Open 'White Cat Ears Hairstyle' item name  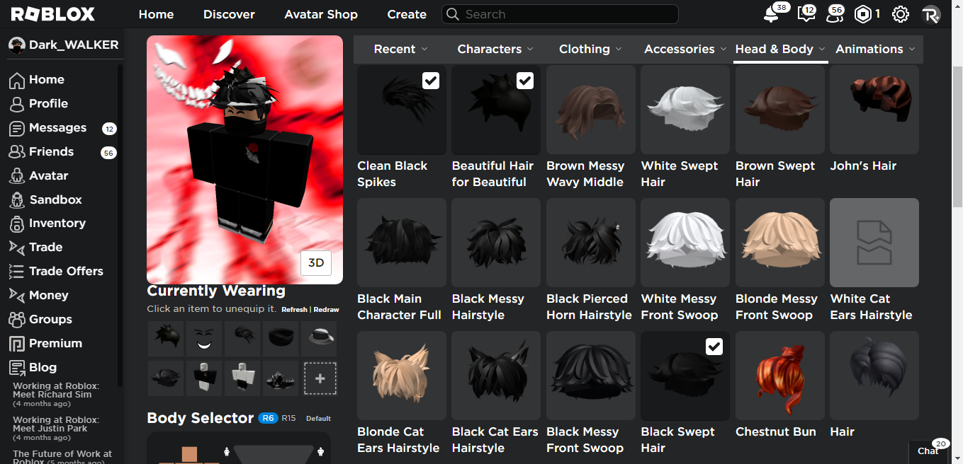click(x=871, y=307)
